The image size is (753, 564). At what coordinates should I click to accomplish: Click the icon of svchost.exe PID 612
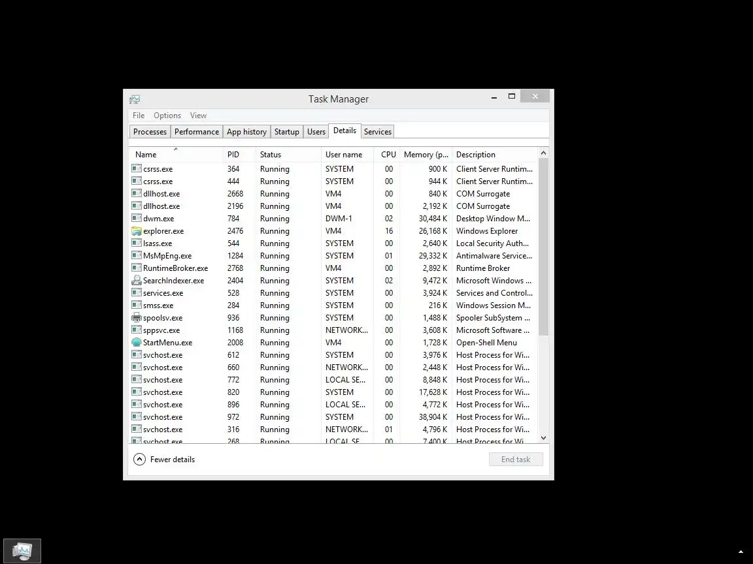137,355
